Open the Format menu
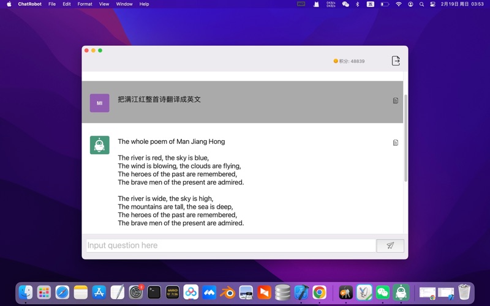490x306 pixels. tap(85, 4)
